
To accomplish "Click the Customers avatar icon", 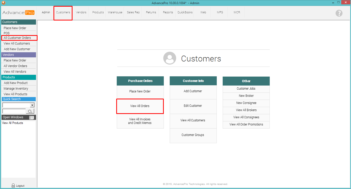I will tap(170, 58).
